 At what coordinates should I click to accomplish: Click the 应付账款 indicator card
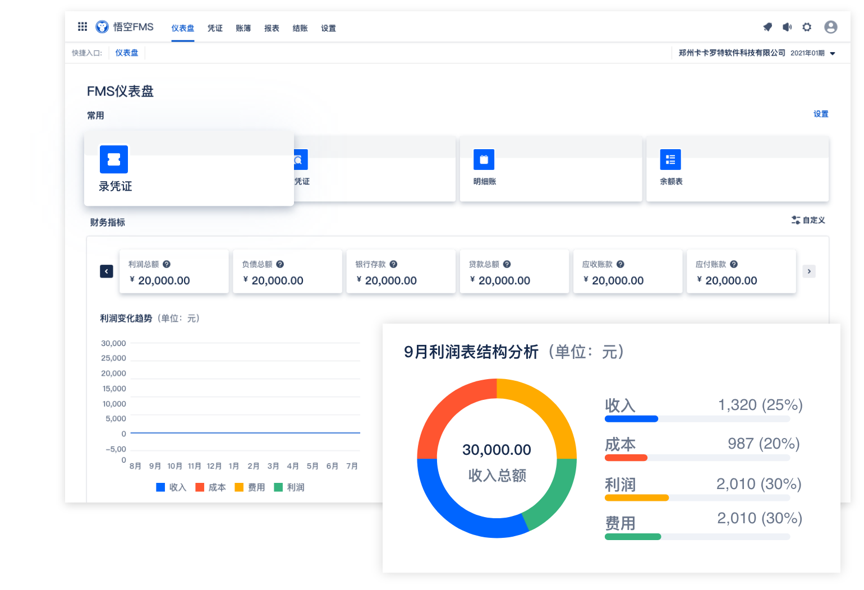(741, 271)
